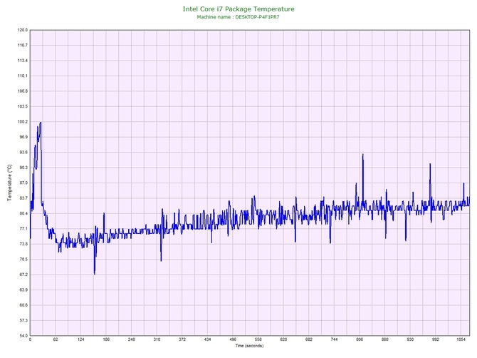Screen dimensions: 477x358
Task: Click the 93.6 y-axis value
Action: pos(23,153)
